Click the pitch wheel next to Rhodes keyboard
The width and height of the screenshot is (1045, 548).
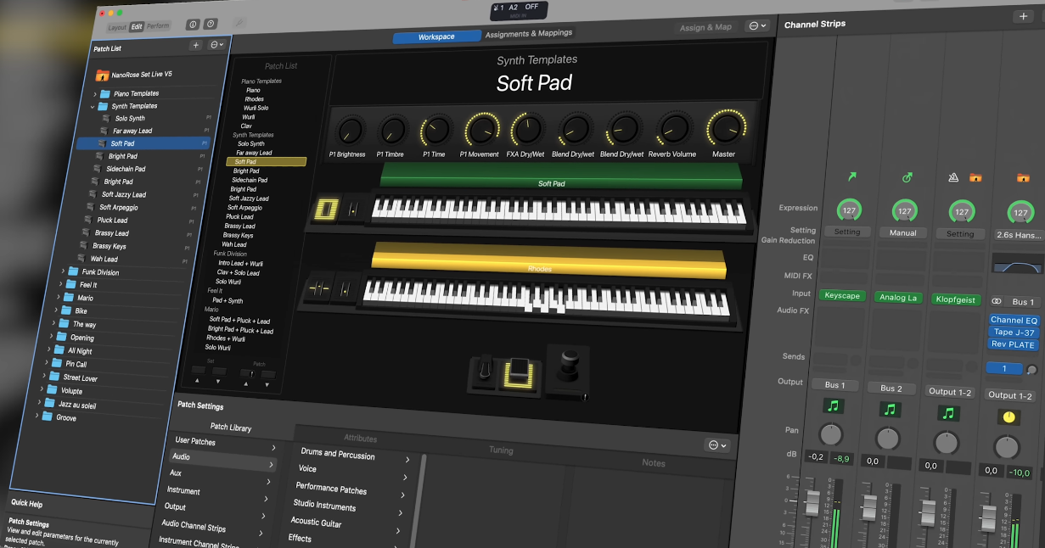pos(319,288)
